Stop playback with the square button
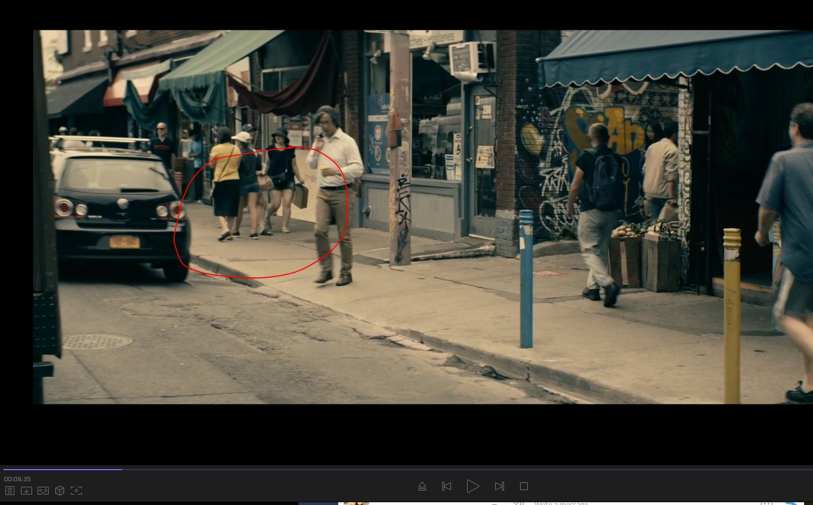The image size is (813, 505). coord(524,486)
